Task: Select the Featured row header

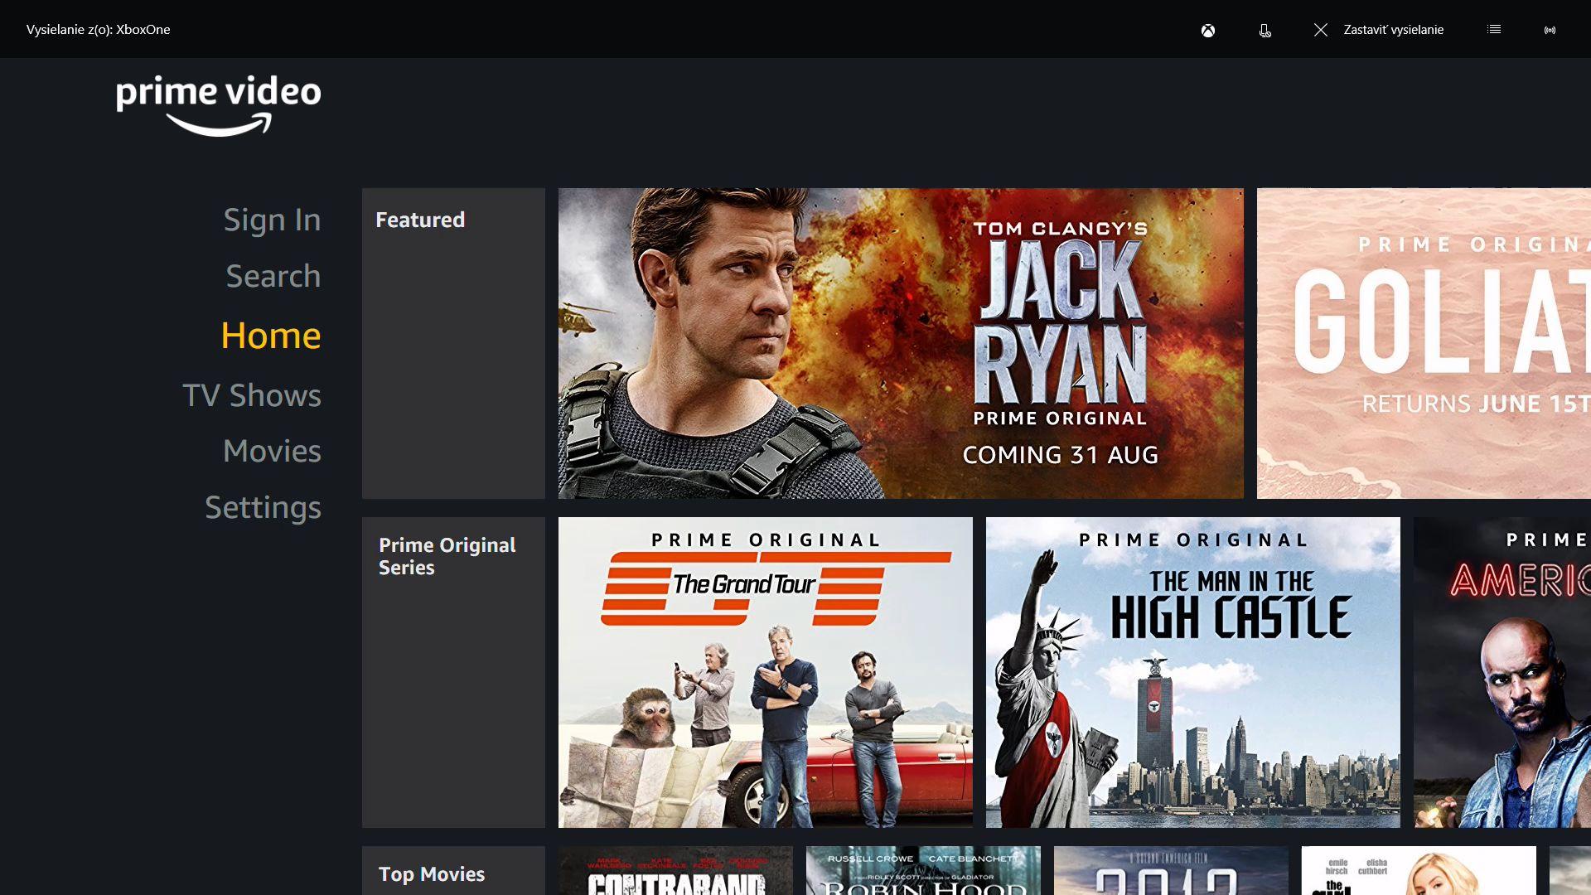Action: [x=453, y=343]
